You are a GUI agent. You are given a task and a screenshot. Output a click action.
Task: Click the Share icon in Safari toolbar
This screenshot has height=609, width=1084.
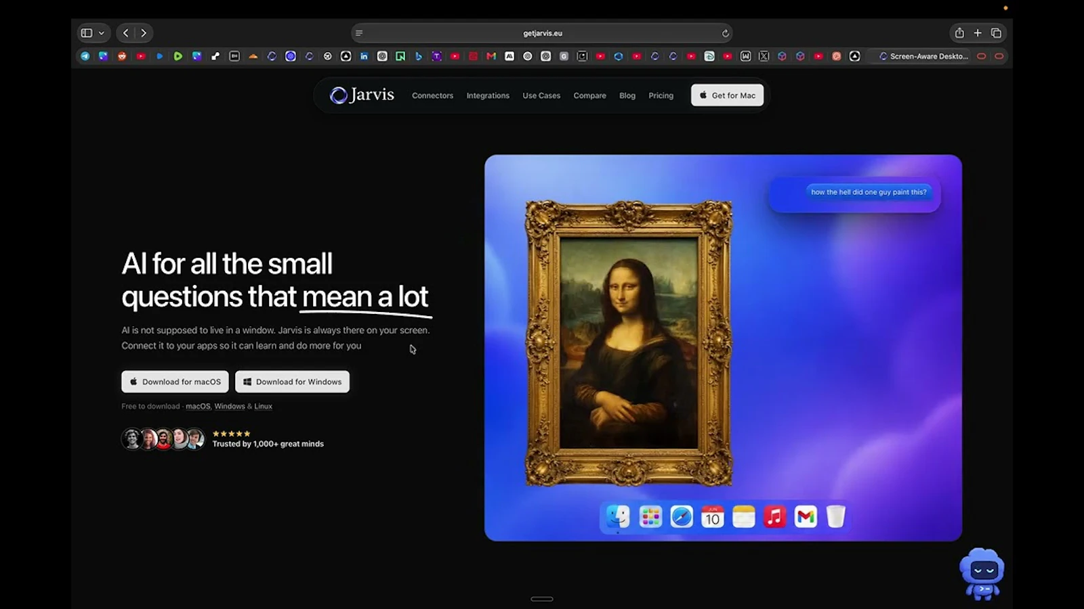(959, 32)
